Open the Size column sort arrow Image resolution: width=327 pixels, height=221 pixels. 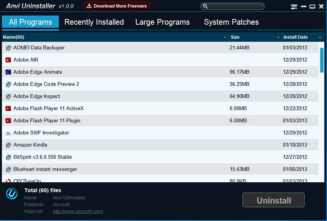pos(278,38)
